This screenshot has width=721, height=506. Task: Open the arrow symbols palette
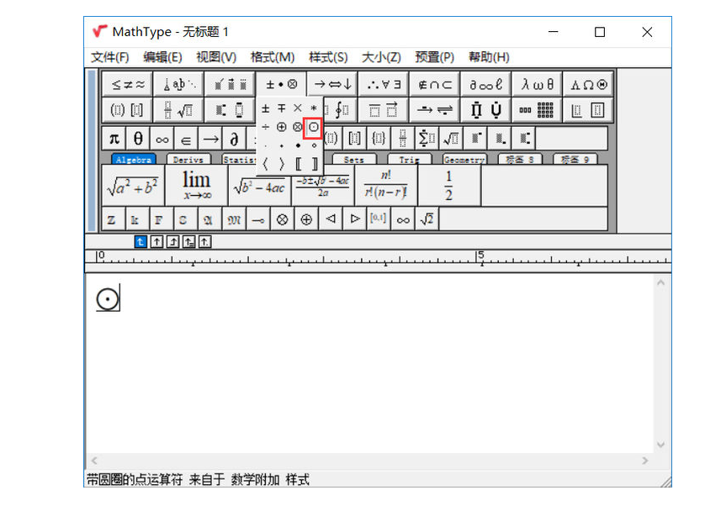tap(333, 85)
